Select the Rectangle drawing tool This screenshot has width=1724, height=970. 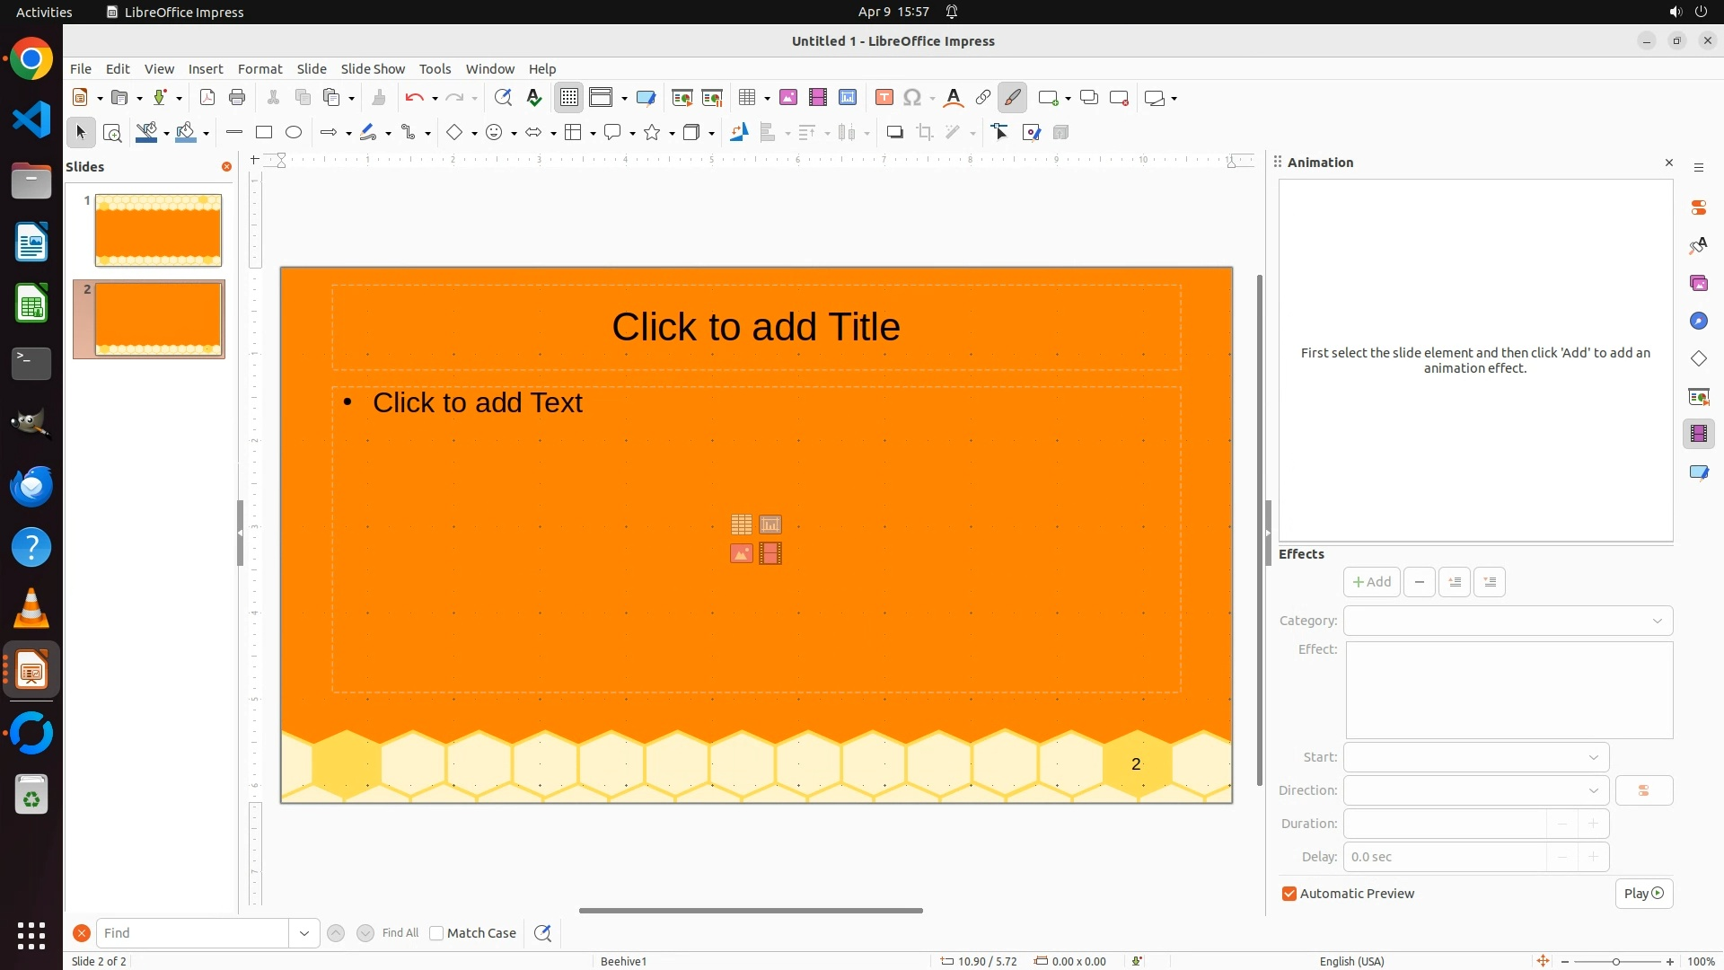coord(264,133)
